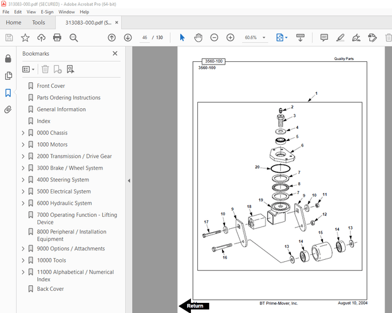392x313 pixels.
Task: Expand the 9000 Options / Attachments bookmark
Action: (x=23, y=249)
